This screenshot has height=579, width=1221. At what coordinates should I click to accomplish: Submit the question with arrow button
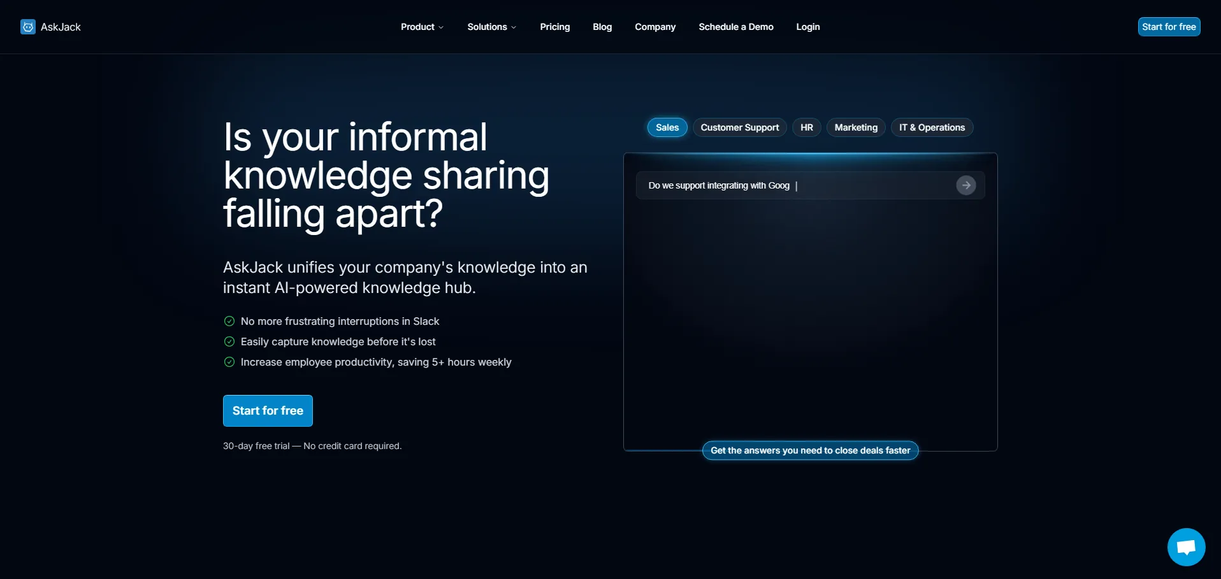click(x=965, y=185)
